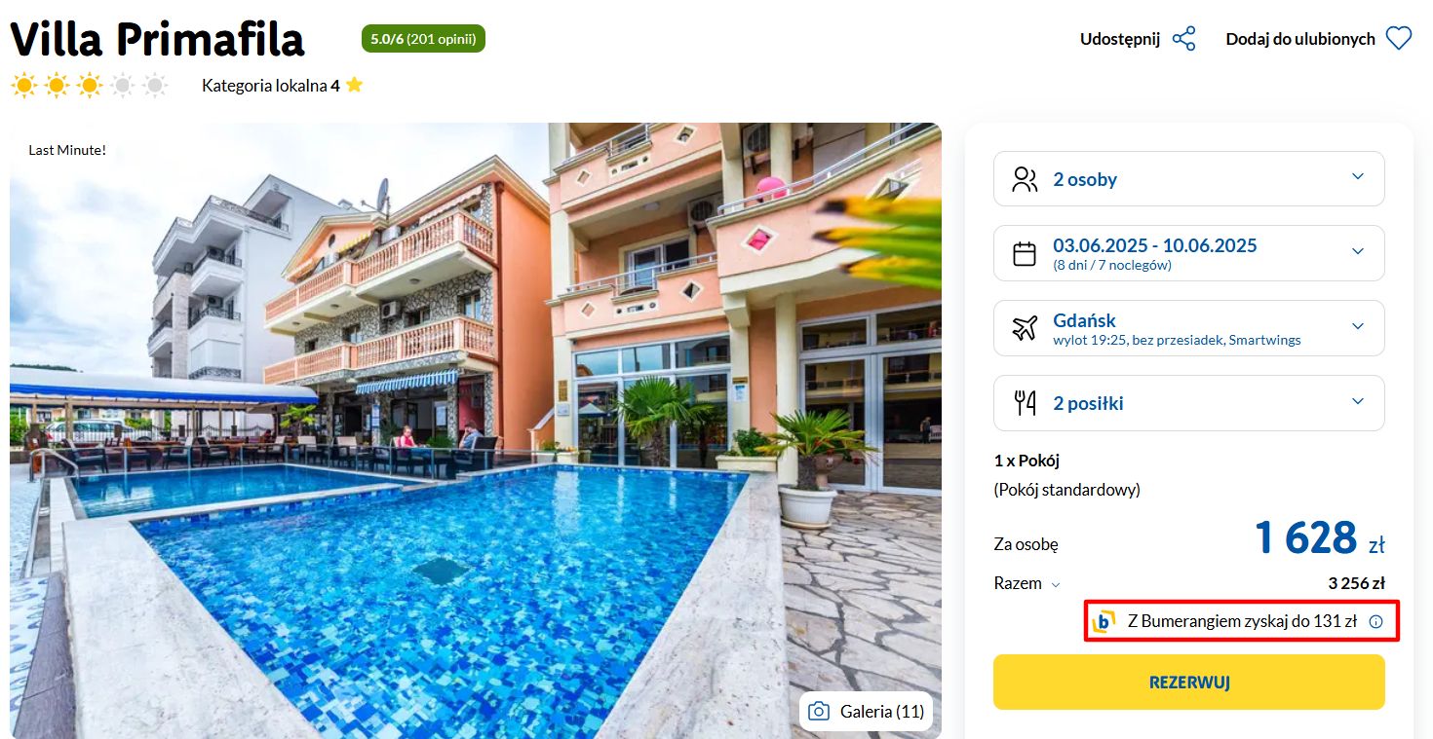Viewport: 1433px width, 739px height.
Task: Click the info icon beside the Bumerang offer
Action: tap(1375, 621)
